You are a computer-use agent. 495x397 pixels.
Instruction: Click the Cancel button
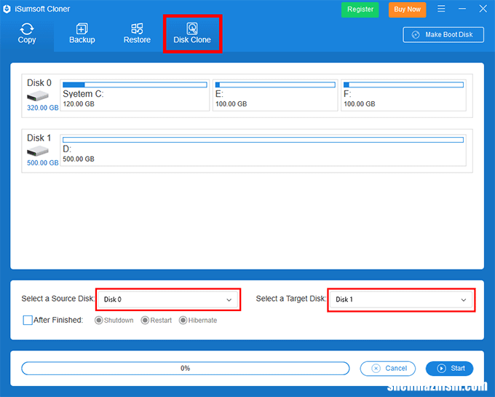point(388,369)
